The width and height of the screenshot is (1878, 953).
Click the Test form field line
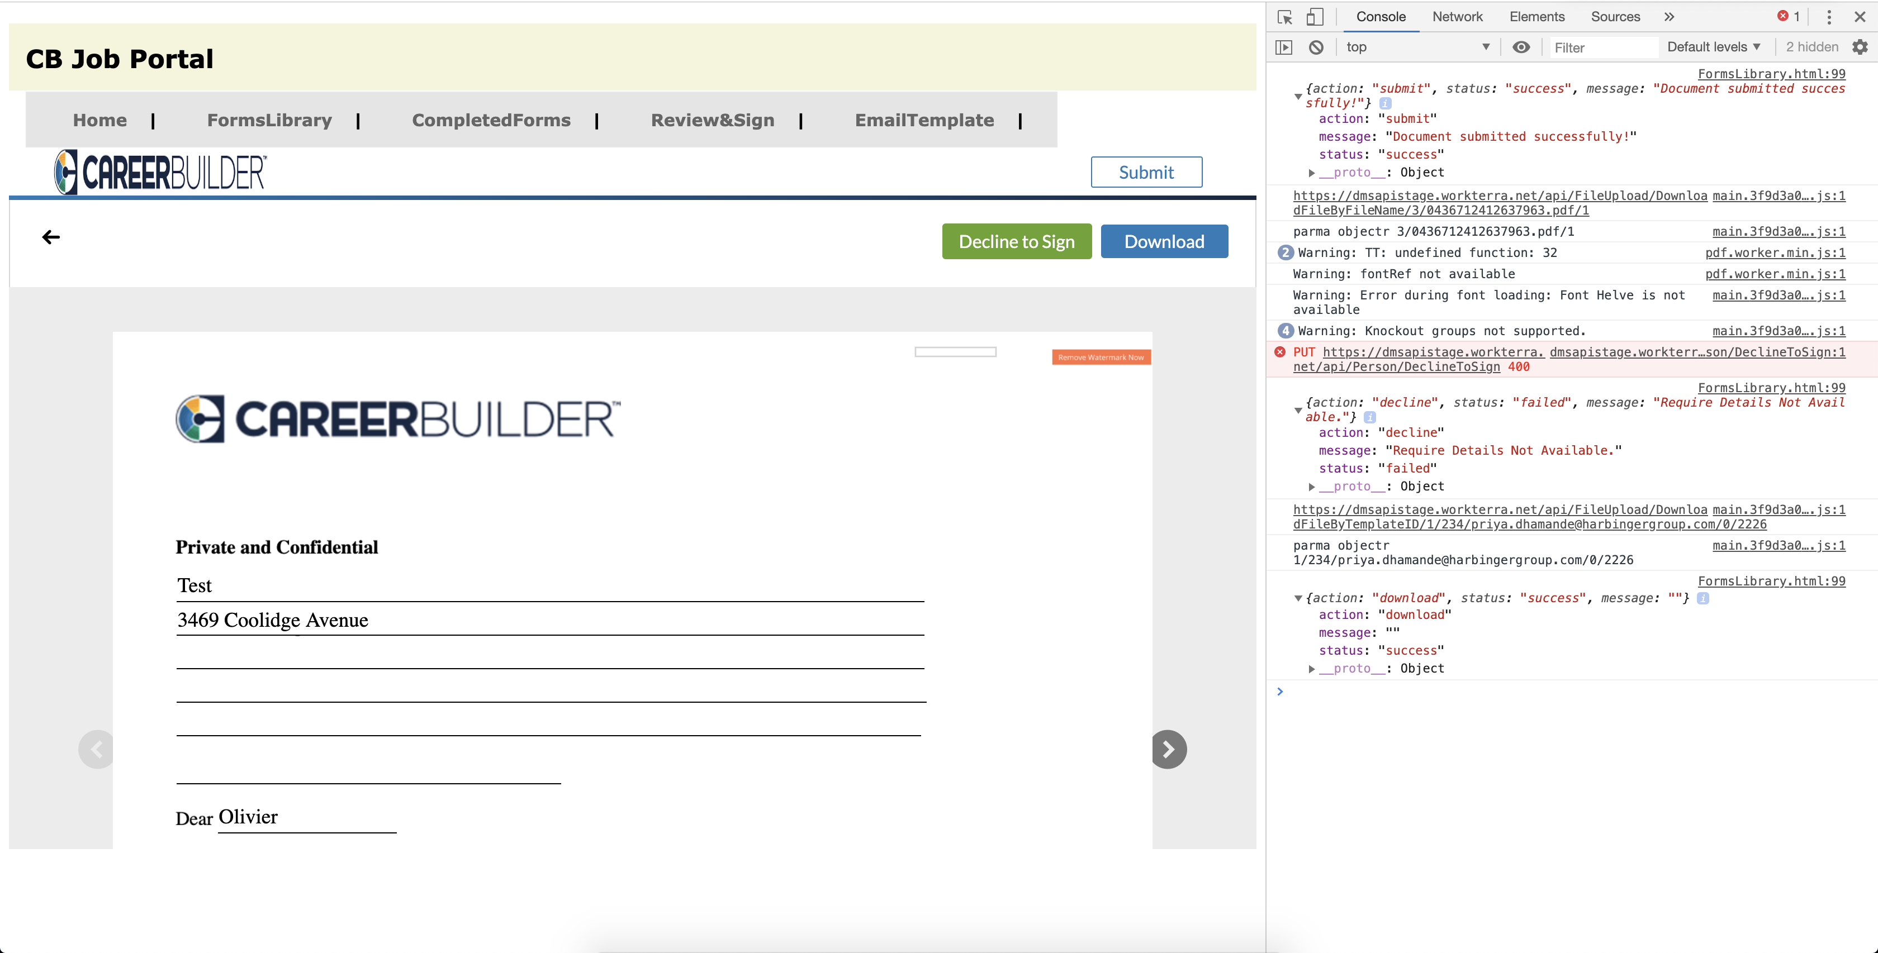coord(549,587)
